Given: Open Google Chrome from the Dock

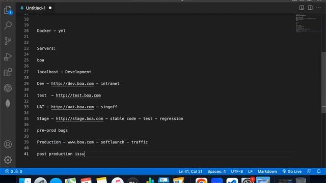Looking at the screenshot, I should pyautogui.click(x=201, y=180).
